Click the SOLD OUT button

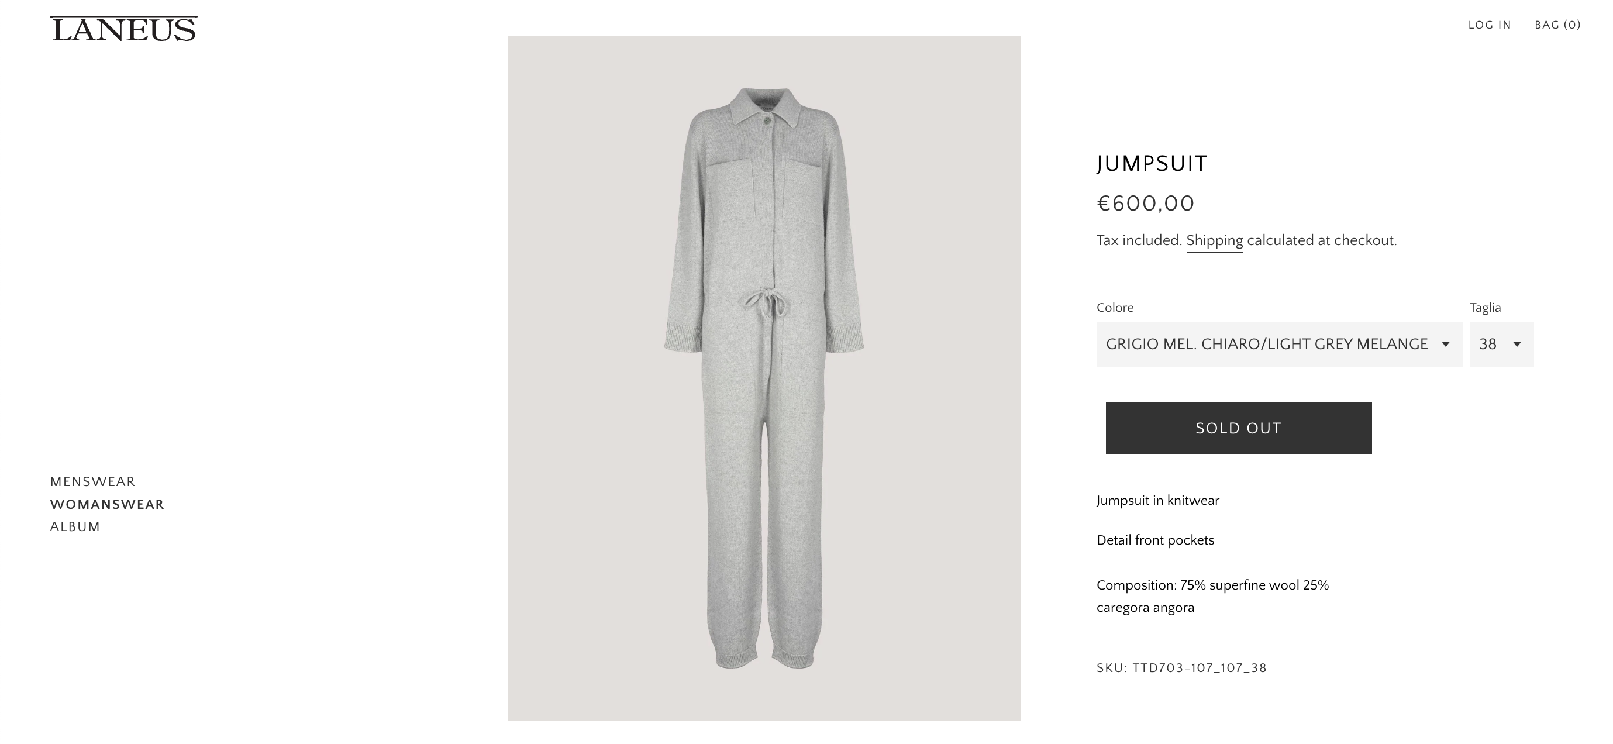point(1238,428)
